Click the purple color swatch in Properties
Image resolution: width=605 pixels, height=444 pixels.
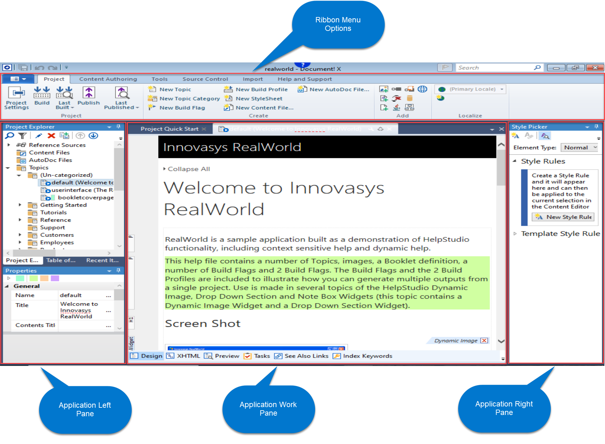tap(55, 278)
